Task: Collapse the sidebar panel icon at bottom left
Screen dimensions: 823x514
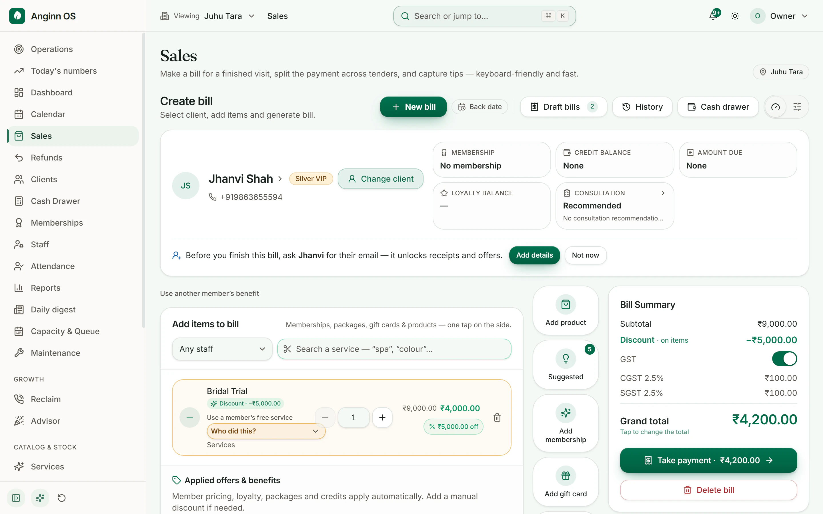Action: [x=16, y=498]
